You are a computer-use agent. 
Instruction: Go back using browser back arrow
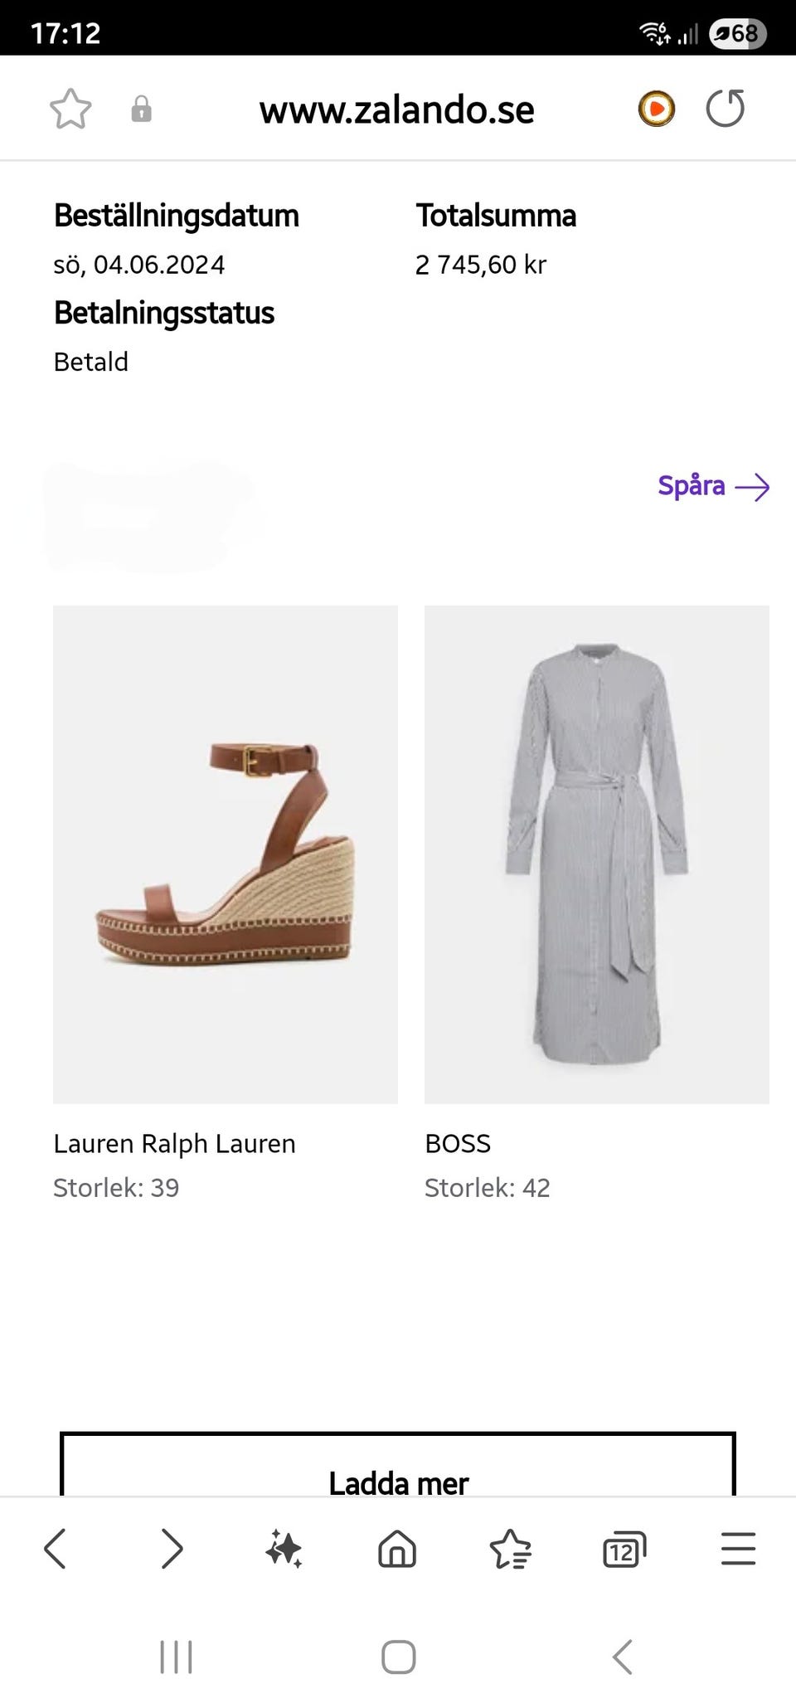point(55,1548)
